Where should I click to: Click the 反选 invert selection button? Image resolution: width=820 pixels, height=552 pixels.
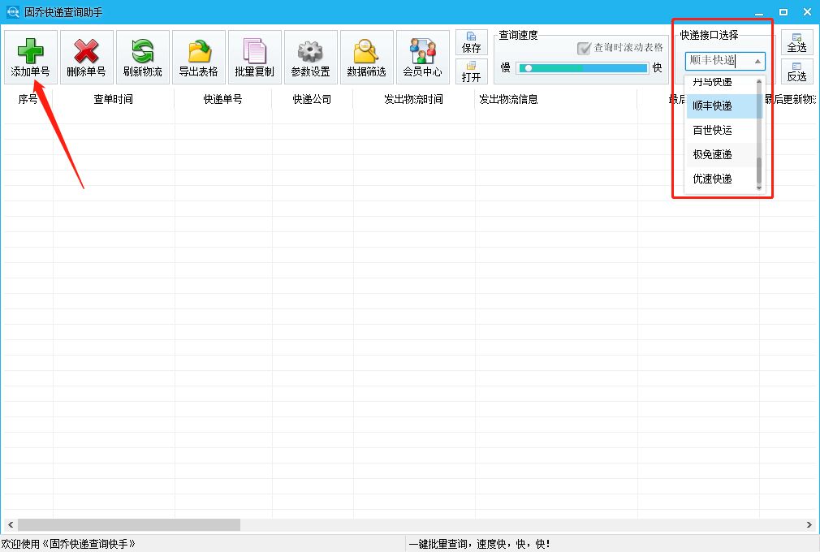point(796,73)
